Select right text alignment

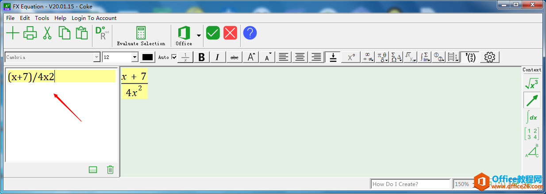click(x=316, y=57)
